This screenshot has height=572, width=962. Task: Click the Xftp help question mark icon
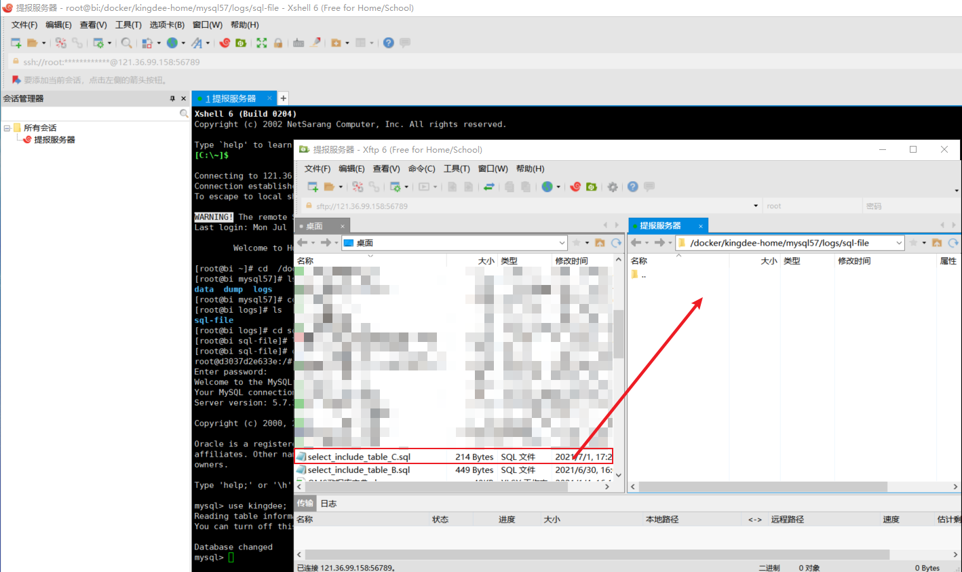coord(633,187)
